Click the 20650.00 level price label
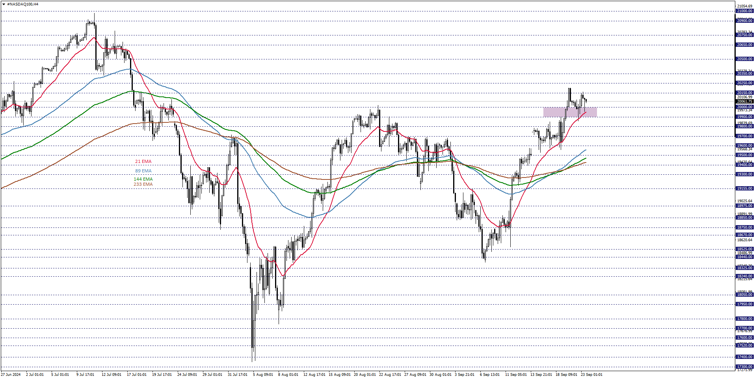The height and width of the screenshot is (379, 755). click(745, 45)
